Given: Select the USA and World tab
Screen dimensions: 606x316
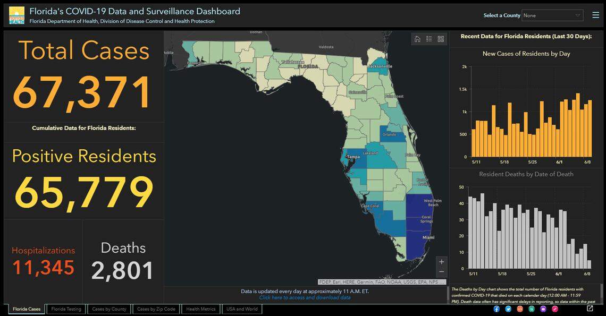Looking at the screenshot, I should 242,309.
